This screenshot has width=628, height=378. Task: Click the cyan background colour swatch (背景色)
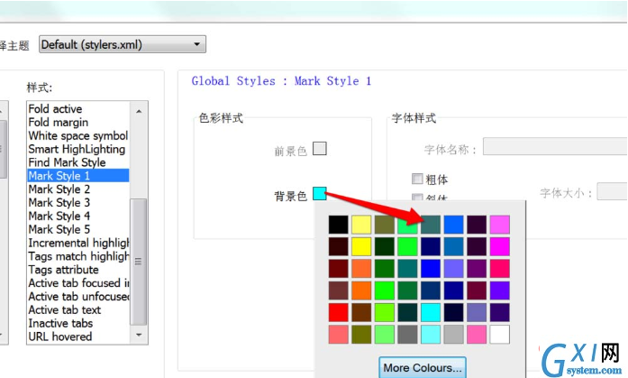[319, 194]
